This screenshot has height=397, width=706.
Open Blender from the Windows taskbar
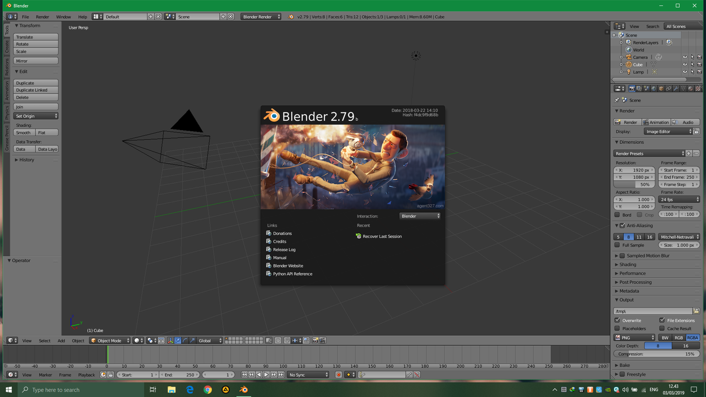(243, 389)
